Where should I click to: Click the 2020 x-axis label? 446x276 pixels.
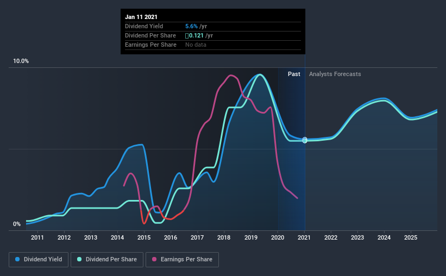278,237
